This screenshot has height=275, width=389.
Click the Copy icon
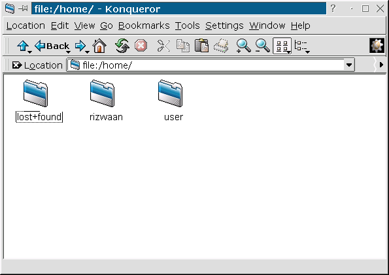coord(183,46)
